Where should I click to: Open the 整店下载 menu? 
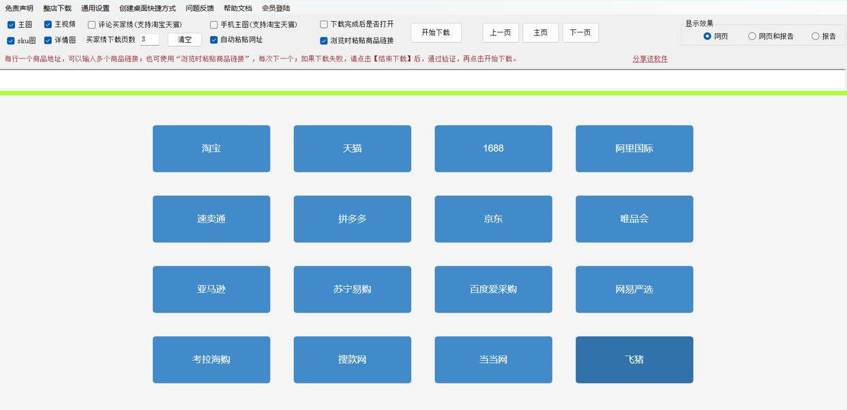click(57, 8)
